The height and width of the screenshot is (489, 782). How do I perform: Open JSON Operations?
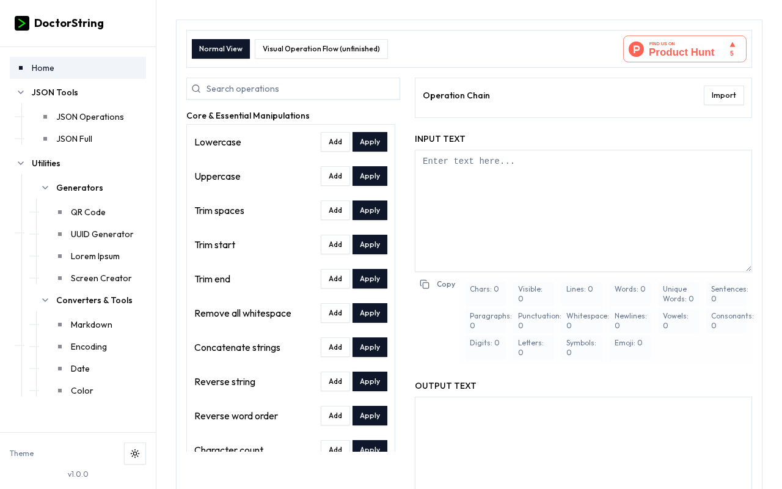point(90,117)
